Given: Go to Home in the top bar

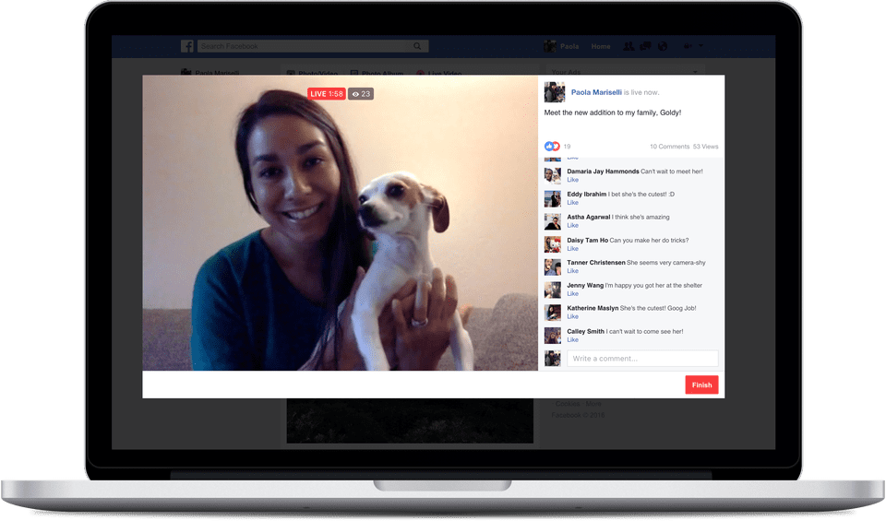Looking at the screenshot, I should coord(601,46).
